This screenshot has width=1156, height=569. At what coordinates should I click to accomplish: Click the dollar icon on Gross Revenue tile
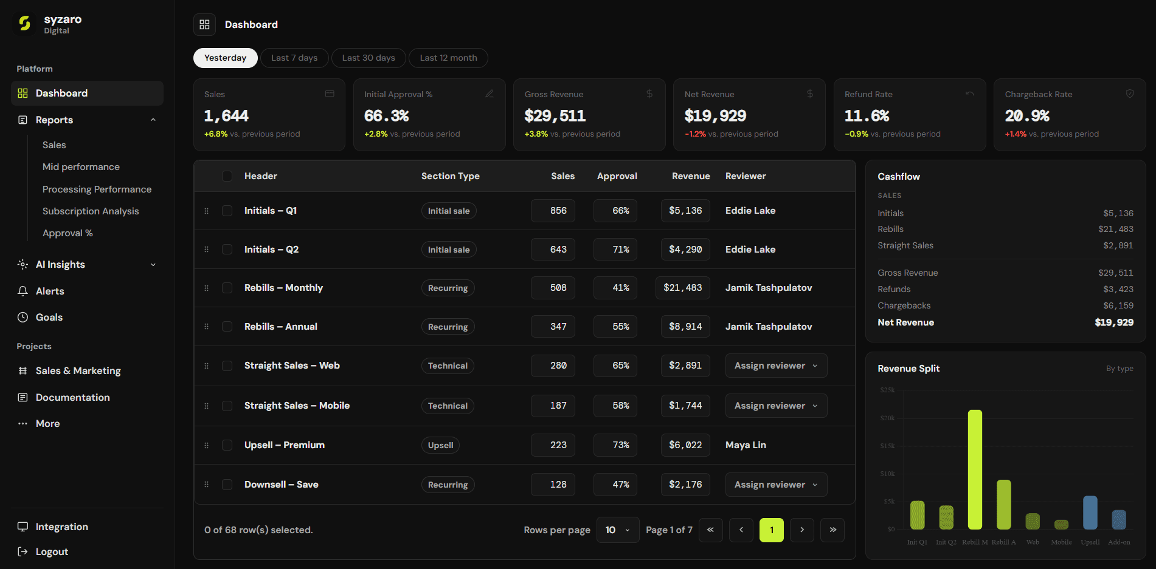(x=649, y=94)
